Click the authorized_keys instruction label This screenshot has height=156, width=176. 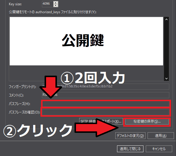53,12
